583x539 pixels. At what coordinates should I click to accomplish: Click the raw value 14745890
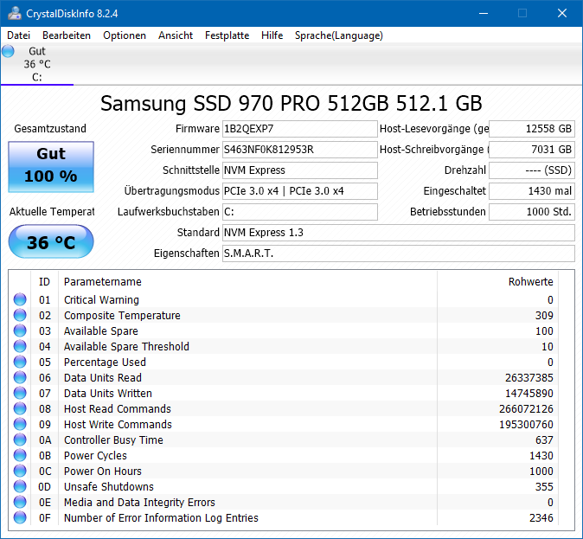point(529,394)
